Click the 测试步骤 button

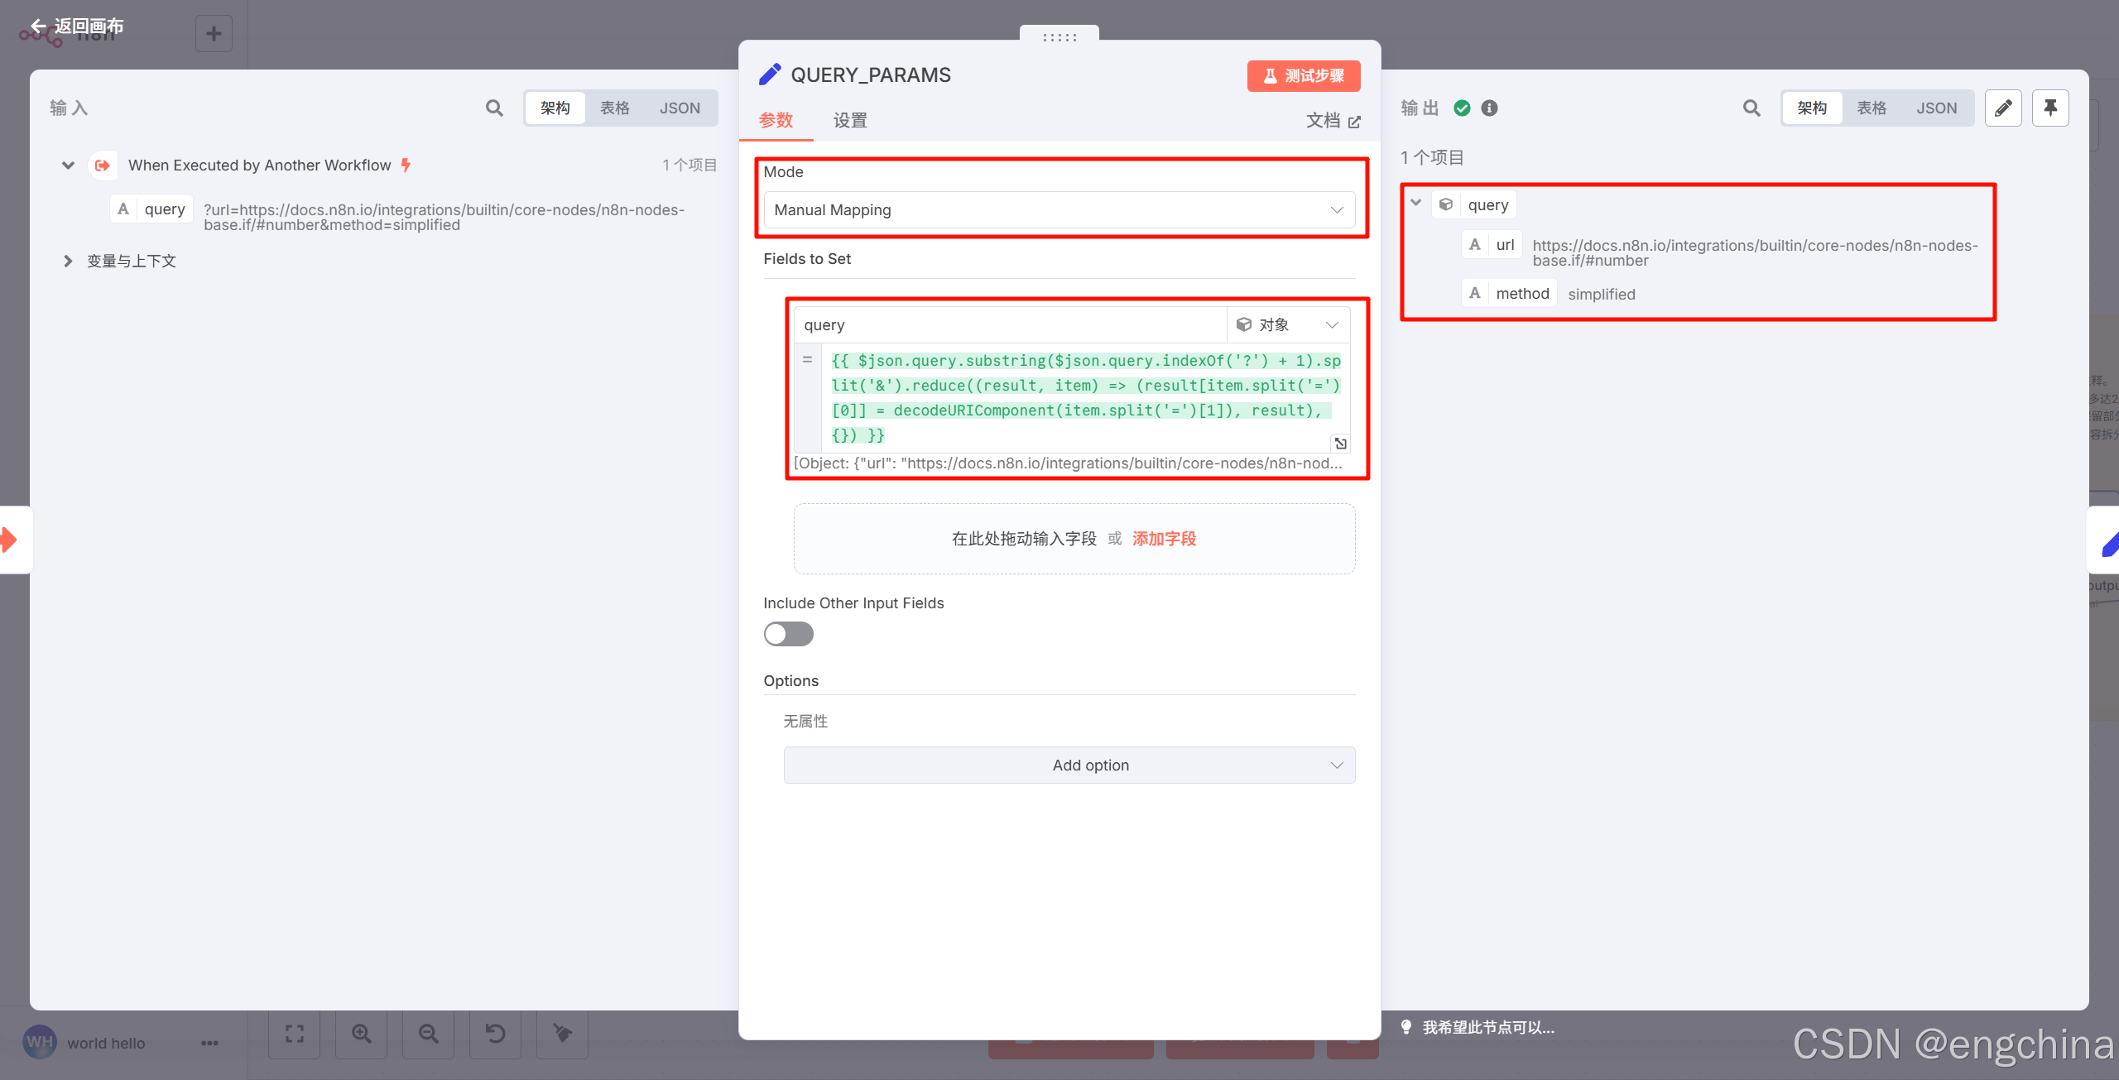pyautogui.click(x=1304, y=76)
